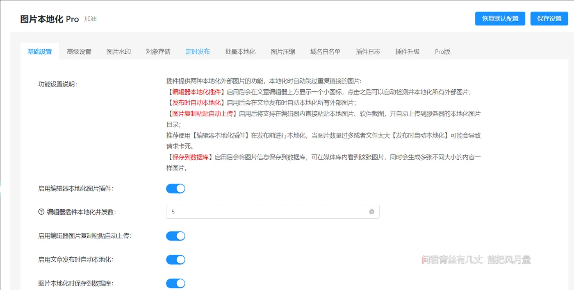Click the red 保存到数据库 text
This screenshot has height=290, width=574.
pyautogui.click(x=191, y=157)
